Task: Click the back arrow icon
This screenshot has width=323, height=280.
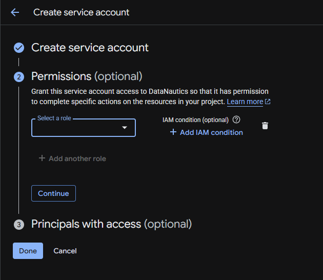Action: (x=15, y=12)
